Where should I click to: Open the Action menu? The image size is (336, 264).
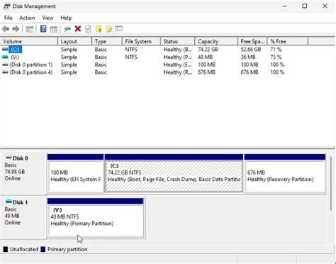27,18
